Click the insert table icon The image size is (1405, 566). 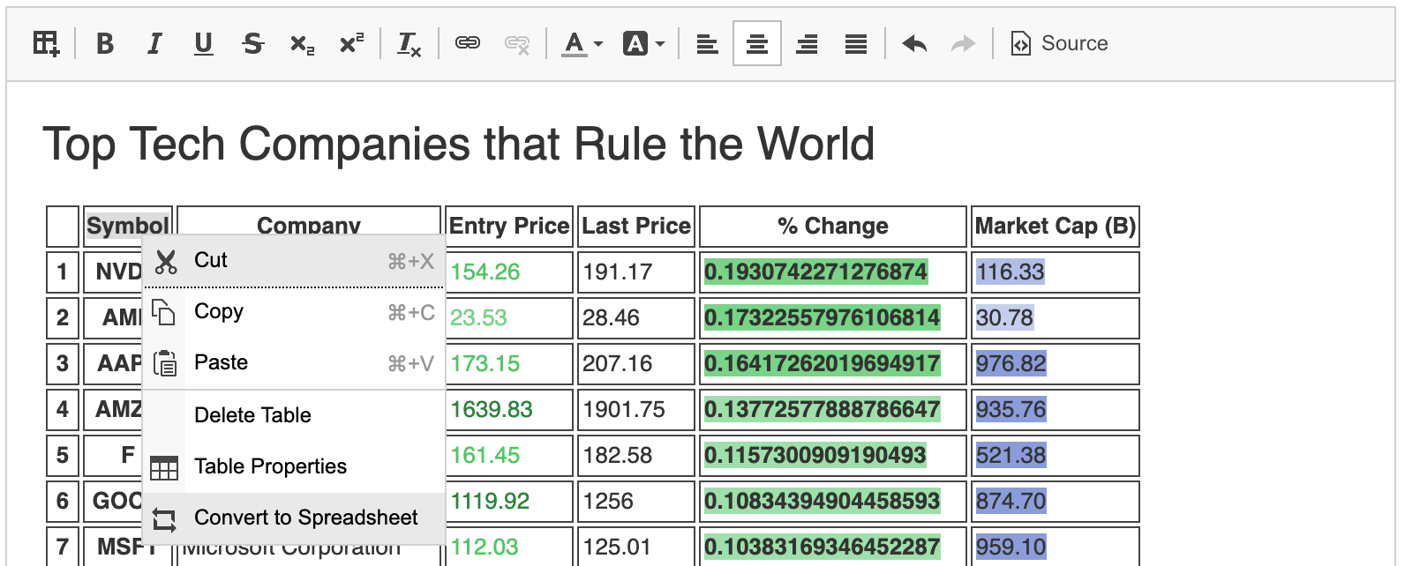pos(46,43)
